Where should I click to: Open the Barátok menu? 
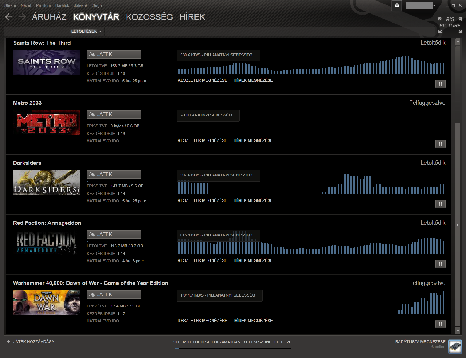[x=62, y=5]
